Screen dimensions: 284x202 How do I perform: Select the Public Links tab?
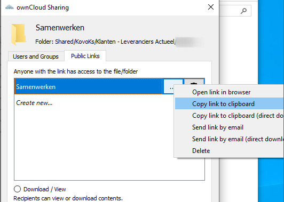tap(85, 56)
